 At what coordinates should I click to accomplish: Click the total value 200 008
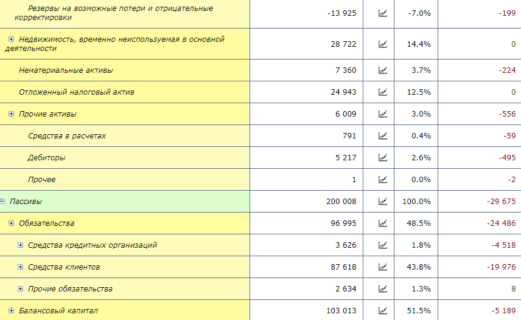point(341,202)
